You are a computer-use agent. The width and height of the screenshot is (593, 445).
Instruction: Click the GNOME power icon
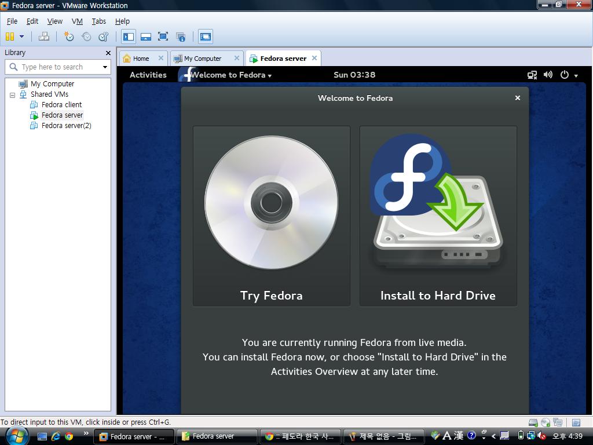(x=564, y=75)
